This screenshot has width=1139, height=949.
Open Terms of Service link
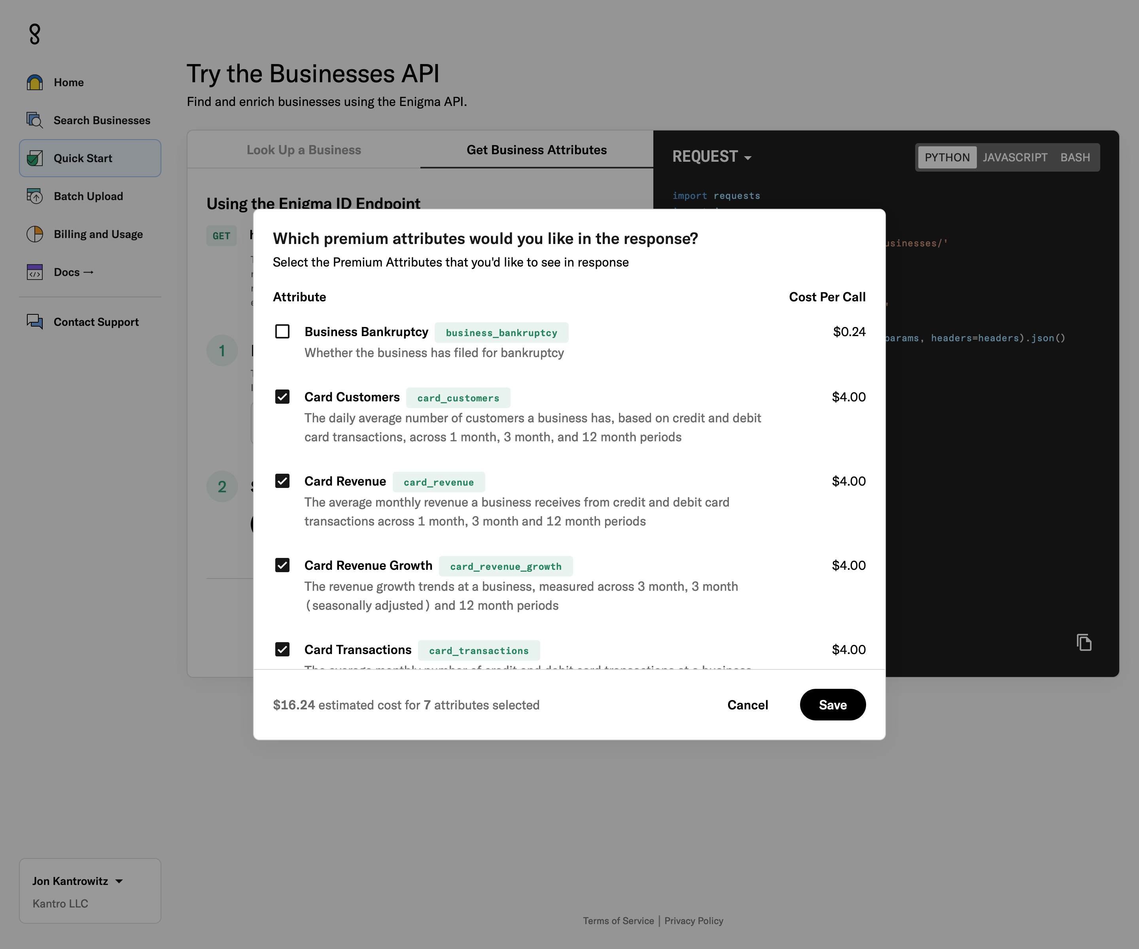[618, 921]
